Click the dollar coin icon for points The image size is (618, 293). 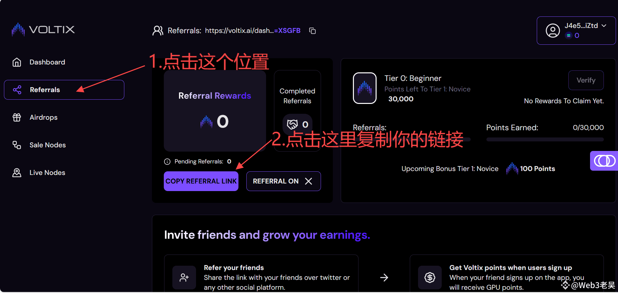(430, 278)
